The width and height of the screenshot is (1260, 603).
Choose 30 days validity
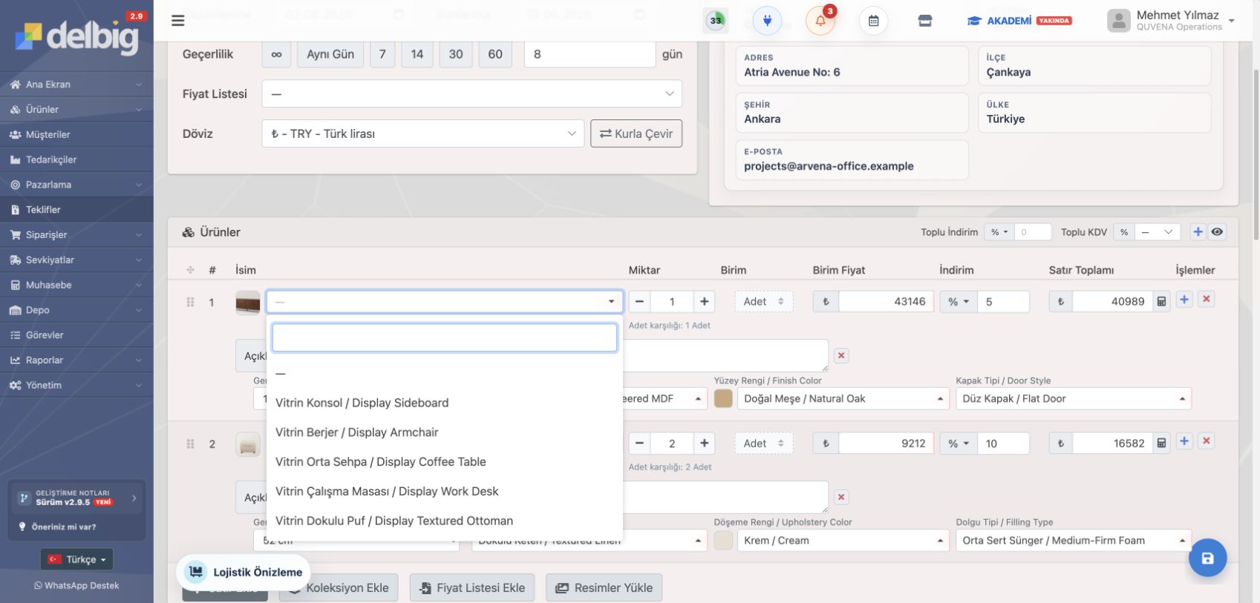(456, 54)
